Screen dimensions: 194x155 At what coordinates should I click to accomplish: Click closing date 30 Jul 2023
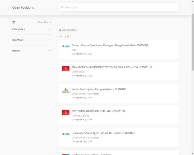click(x=82, y=76)
